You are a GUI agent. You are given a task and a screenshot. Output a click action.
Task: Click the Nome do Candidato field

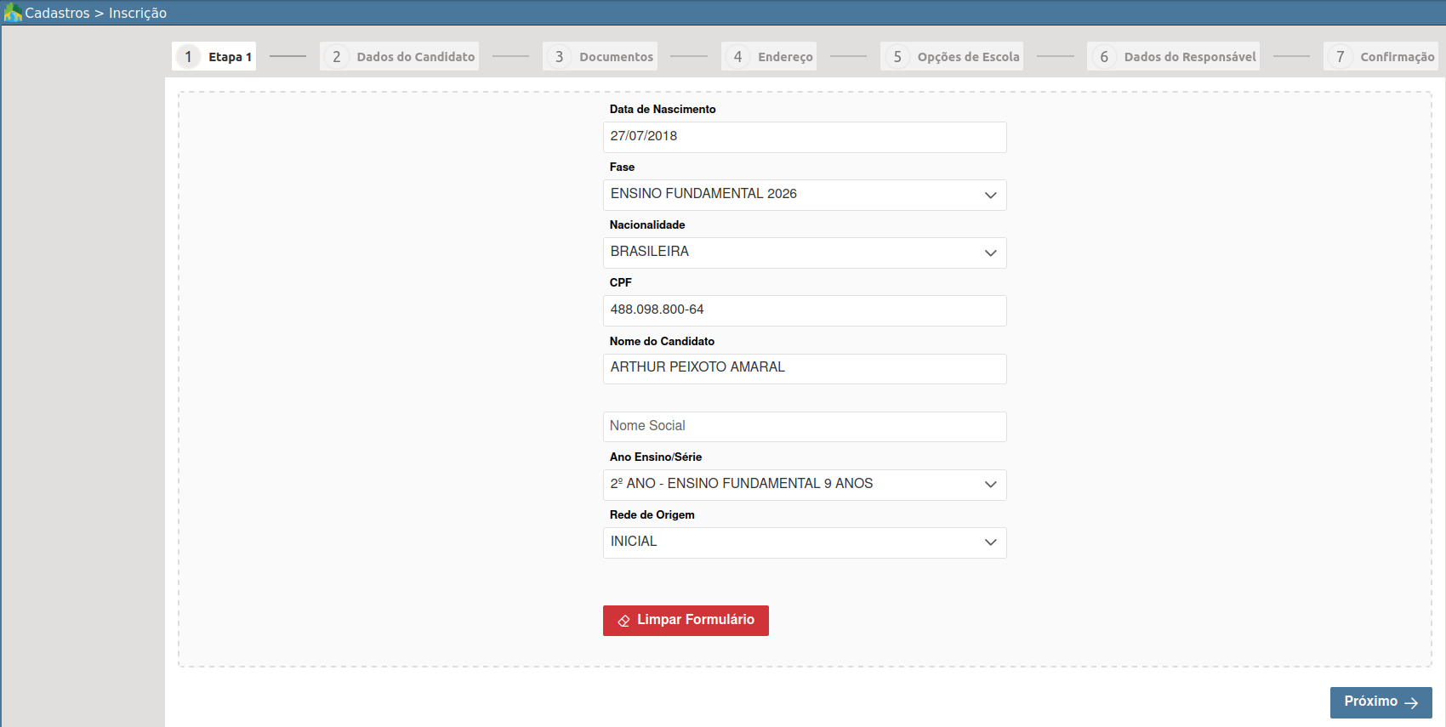click(804, 368)
